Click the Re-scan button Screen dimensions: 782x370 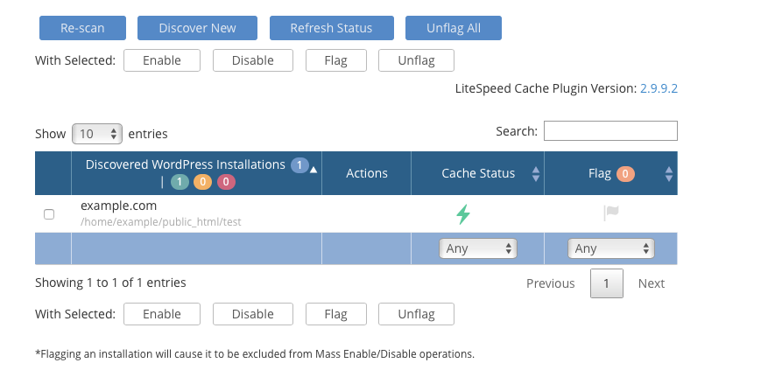(x=82, y=28)
